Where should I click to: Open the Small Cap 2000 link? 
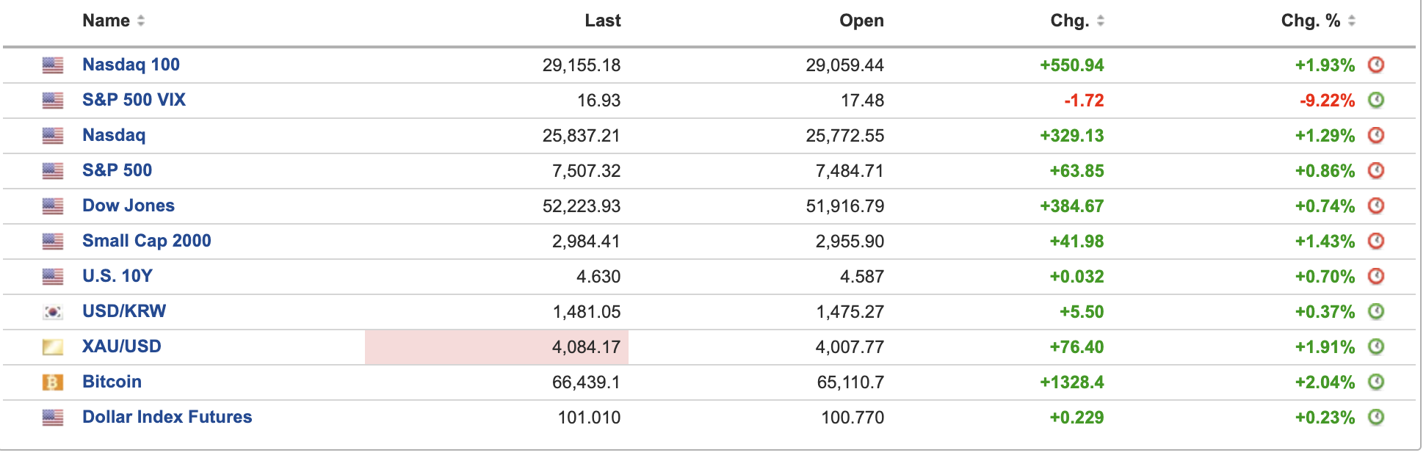coord(146,241)
